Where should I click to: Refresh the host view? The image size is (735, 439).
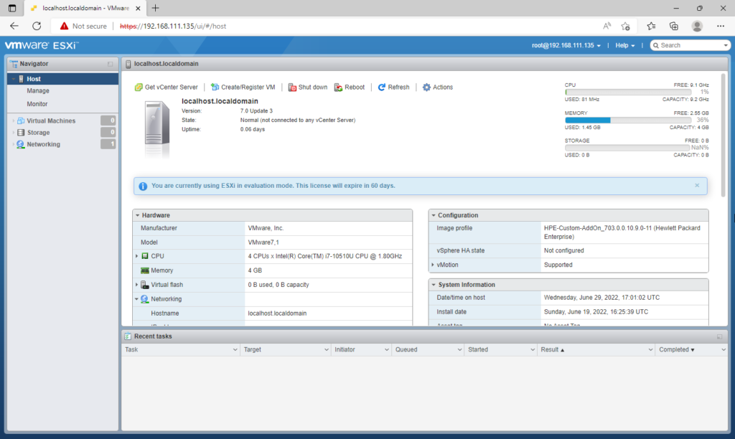tap(393, 88)
